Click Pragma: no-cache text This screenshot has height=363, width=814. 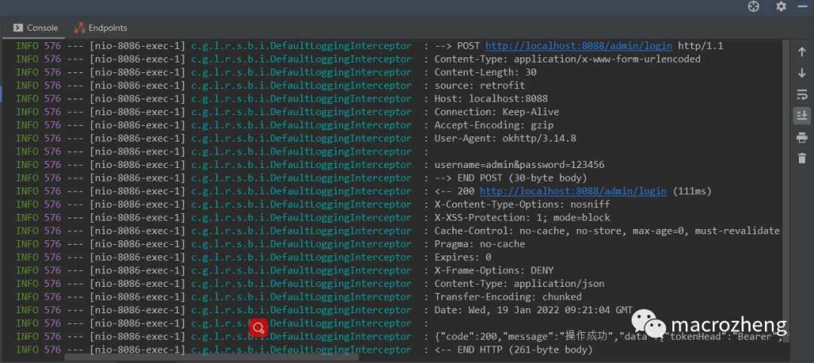(x=479, y=244)
